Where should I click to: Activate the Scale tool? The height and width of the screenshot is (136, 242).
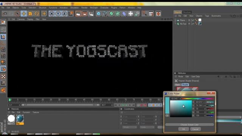tap(30, 14)
